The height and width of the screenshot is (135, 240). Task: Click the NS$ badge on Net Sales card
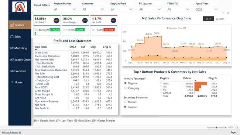click(56, 21)
